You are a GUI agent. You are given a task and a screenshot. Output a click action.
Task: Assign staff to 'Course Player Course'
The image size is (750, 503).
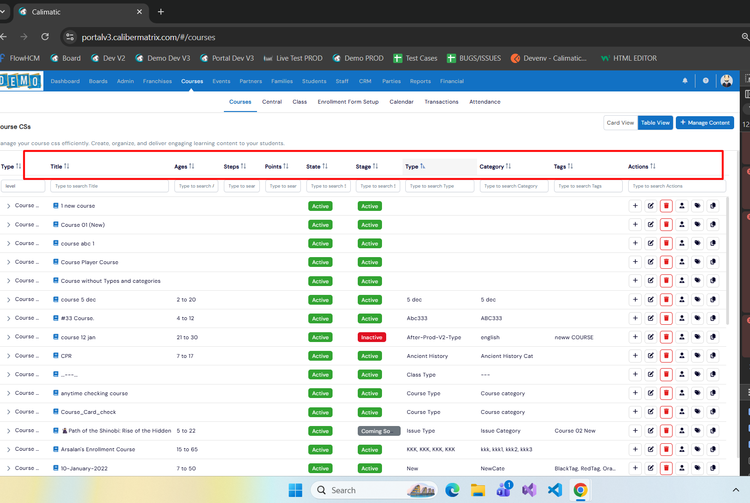pos(682,262)
